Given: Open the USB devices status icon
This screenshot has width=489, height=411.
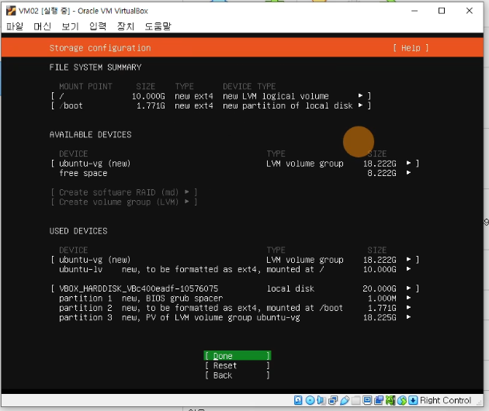Looking at the screenshot, I should click(345, 400).
